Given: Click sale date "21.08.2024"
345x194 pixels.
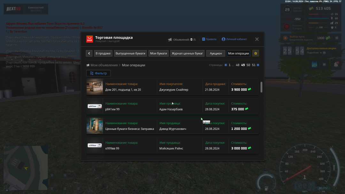Looking at the screenshot, I should pyautogui.click(x=212, y=90).
